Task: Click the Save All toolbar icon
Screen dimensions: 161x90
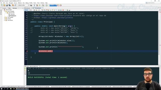Action: click(10, 5)
